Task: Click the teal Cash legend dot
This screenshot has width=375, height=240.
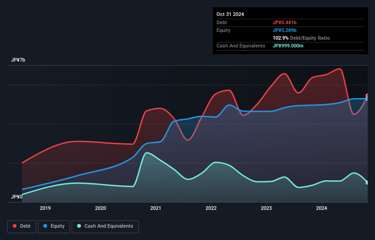Action: pos(79,226)
